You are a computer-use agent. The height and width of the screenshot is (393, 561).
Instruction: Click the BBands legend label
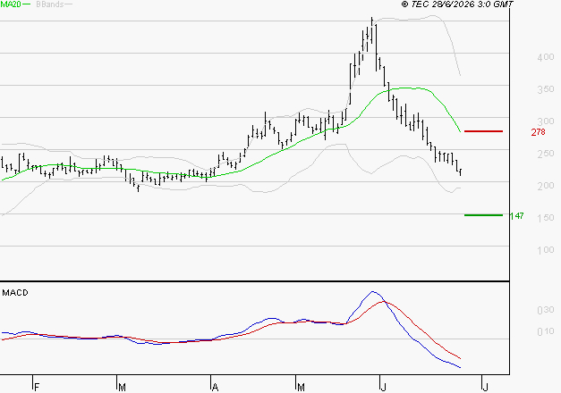pos(50,4)
